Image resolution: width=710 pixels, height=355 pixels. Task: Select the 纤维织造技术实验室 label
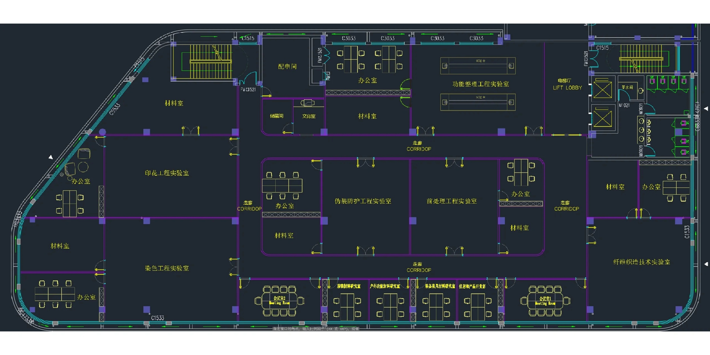click(x=641, y=262)
